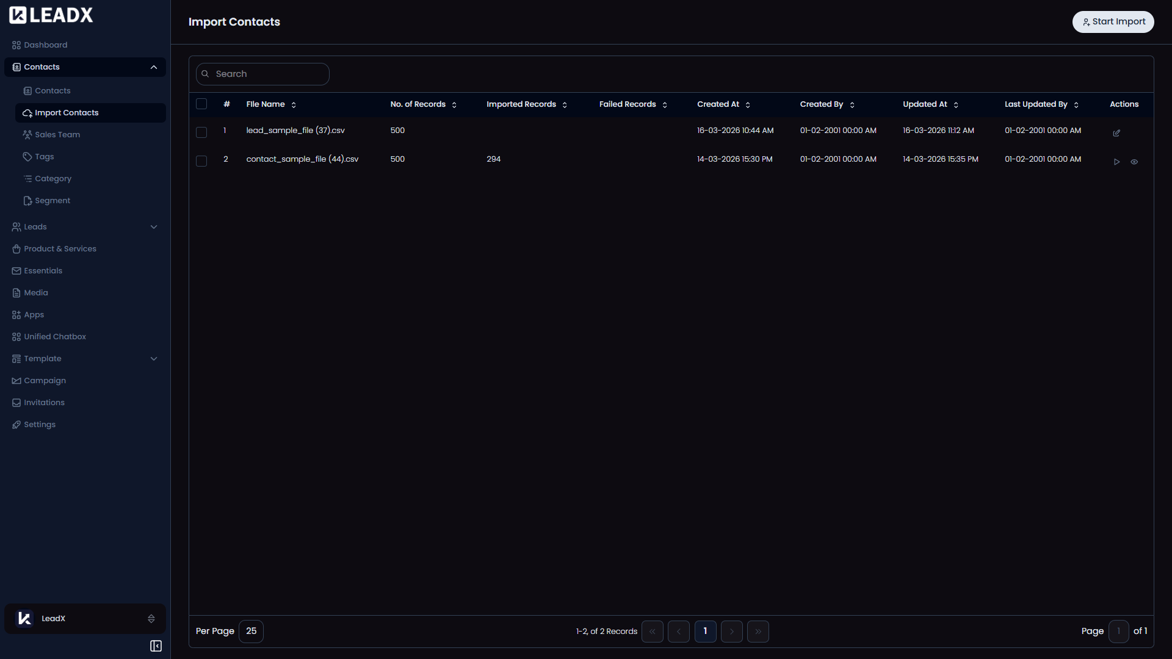Image resolution: width=1172 pixels, height=659 pixels.
Task: Click the LeadX logo in top left
Action: 51,15
